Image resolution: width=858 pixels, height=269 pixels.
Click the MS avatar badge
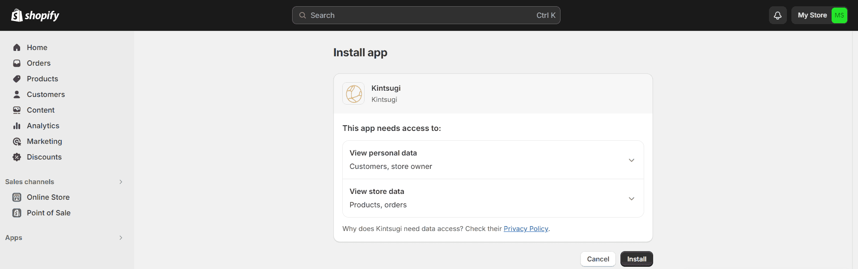[839, 15]
